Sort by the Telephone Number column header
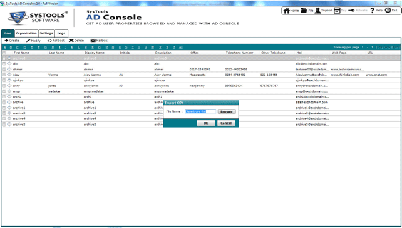 point(239,53)
